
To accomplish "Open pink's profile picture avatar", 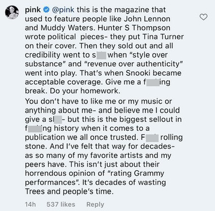I will (12, 12).
